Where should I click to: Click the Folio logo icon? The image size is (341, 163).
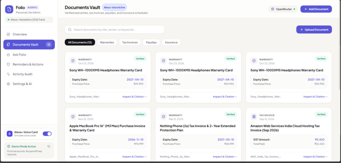tap(9, 9)
